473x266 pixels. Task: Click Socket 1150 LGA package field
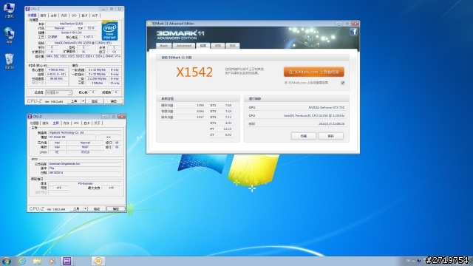tap(71, 33)
